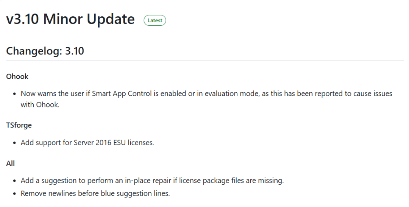The image size is (409, 207).
Task: Click the horizontal divider under Changelog heading
Action: (205, 61)
